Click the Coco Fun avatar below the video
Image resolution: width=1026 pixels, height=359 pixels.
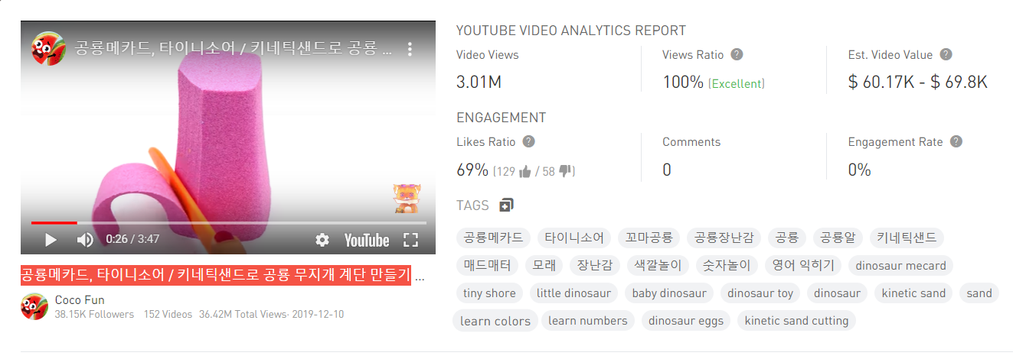(34, 306)
